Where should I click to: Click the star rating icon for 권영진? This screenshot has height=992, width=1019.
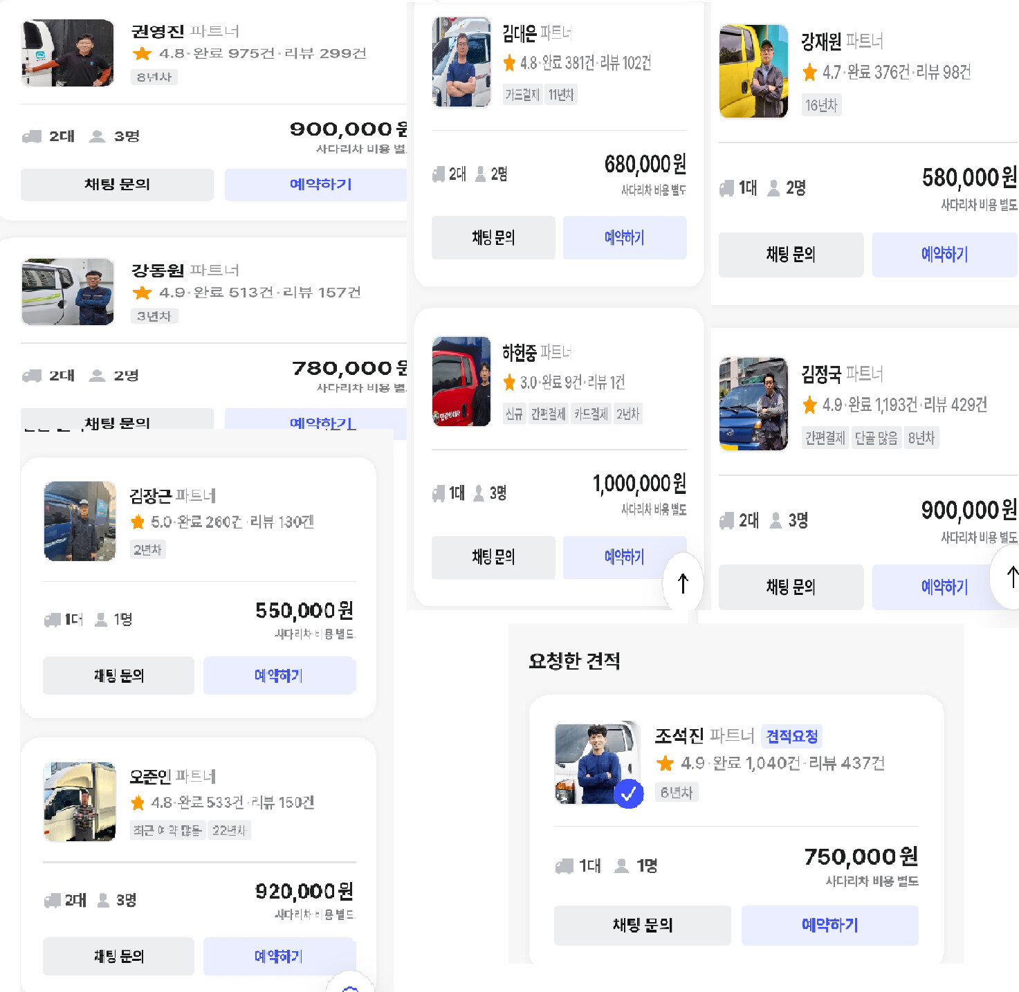pos(143,53)
